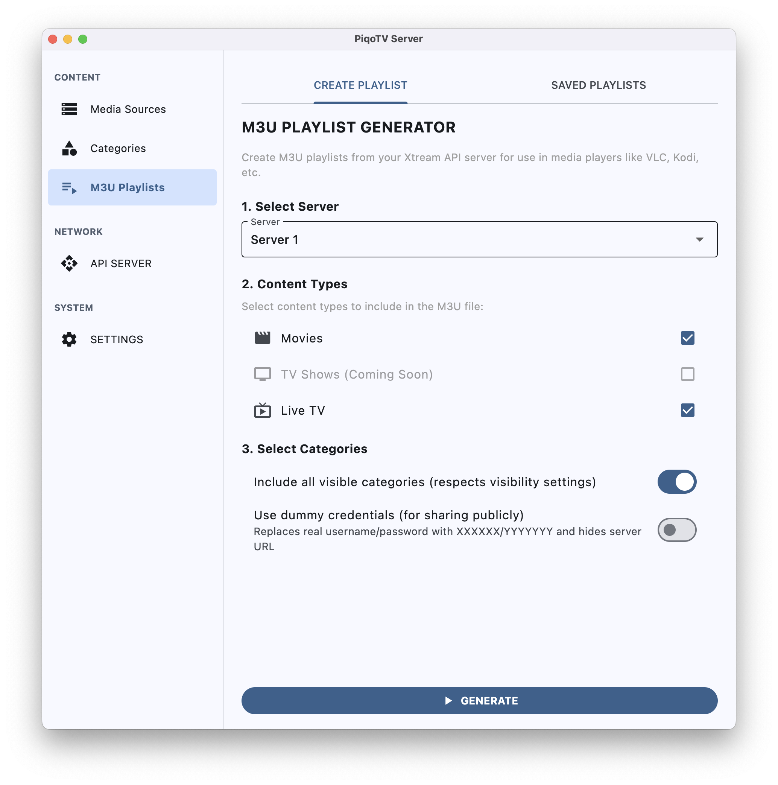Click the TV Shows monitor icon
The image size is (778, 785).
(x=263, y=374)
